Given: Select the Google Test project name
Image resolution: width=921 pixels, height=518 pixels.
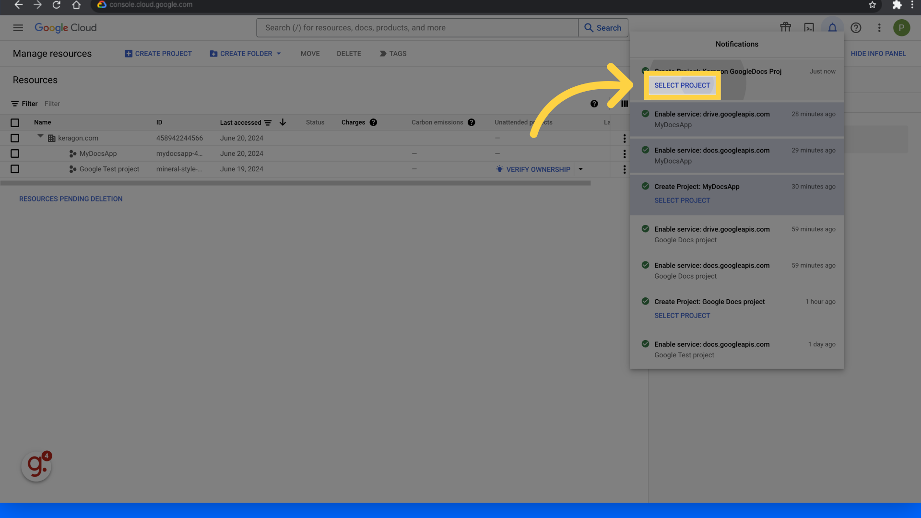Looking at the screenshot, I should (109, 169).
